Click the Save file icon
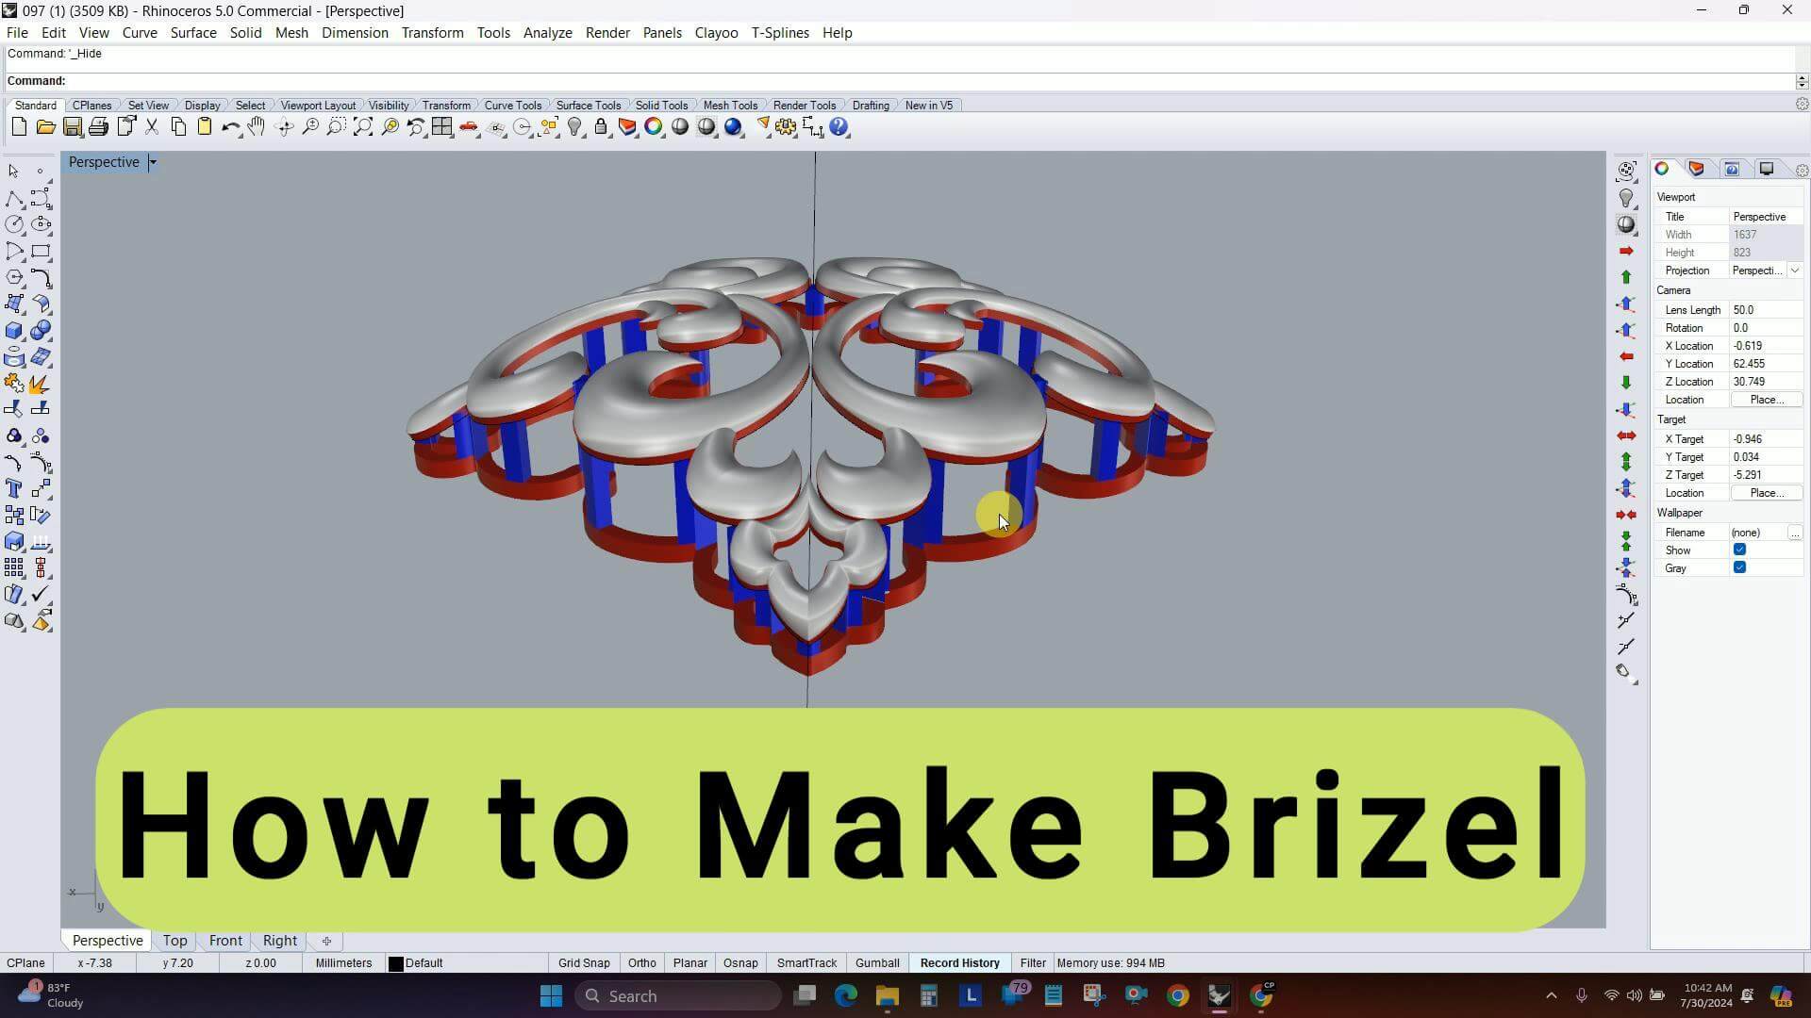 pyautogui.click(x=72, y=127)
